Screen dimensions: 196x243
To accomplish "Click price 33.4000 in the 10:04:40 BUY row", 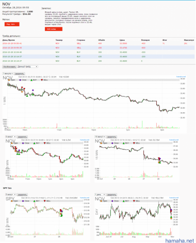I will click(x=123, y=52).
